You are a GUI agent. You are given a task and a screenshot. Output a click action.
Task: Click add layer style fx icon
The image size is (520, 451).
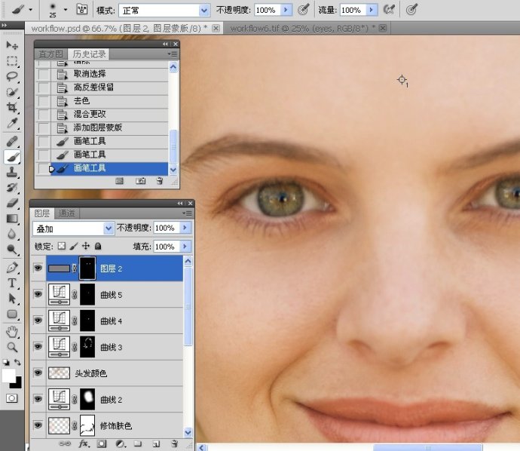pyautogui.click(x=84, y=443)
